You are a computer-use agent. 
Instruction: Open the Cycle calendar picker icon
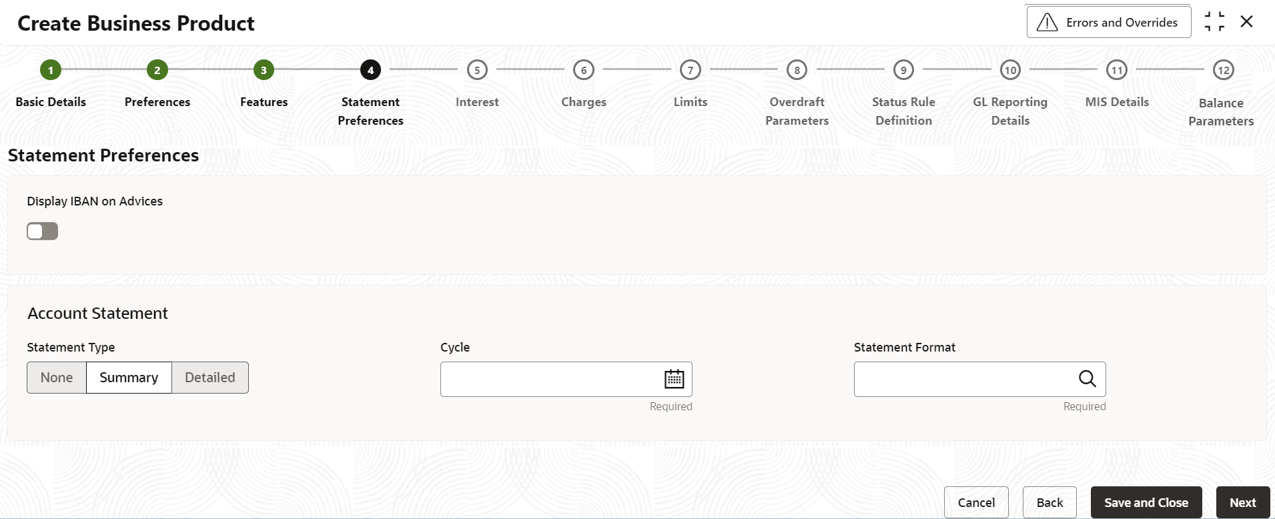click(674, 379)
